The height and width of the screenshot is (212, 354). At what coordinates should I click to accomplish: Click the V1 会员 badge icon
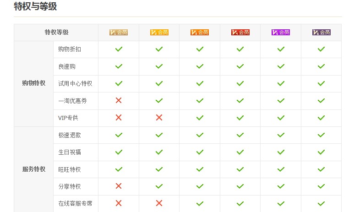tap(118, 33)
